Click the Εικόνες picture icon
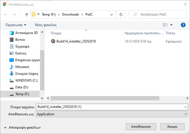Image resolution: width=190 pixels, height=134 pixels. 12,53
